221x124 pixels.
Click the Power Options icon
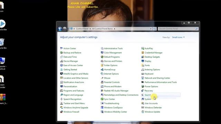tap(143, 86)
